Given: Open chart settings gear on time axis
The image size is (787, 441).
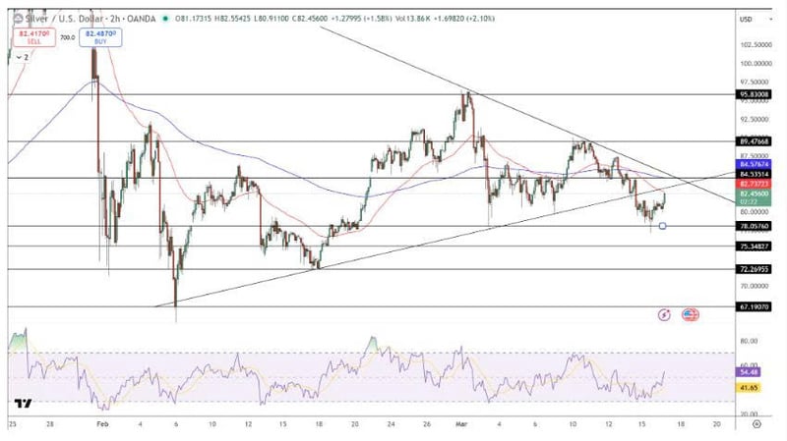Looking at the screenshot, I should (x=756, y=424).
